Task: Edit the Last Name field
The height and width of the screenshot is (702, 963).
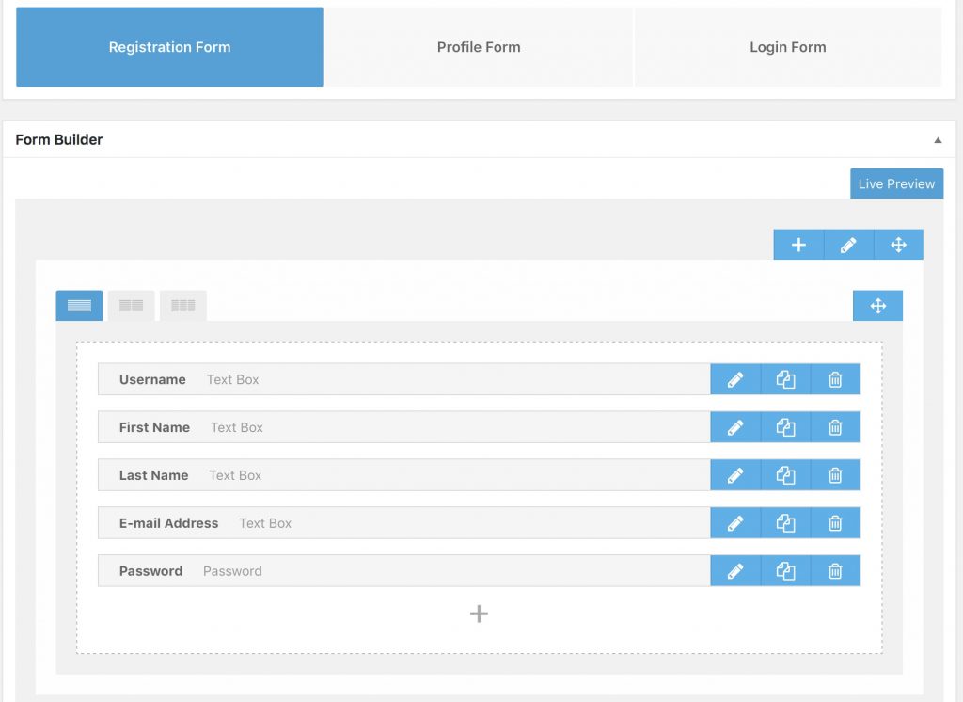Action: coord(735,475)
